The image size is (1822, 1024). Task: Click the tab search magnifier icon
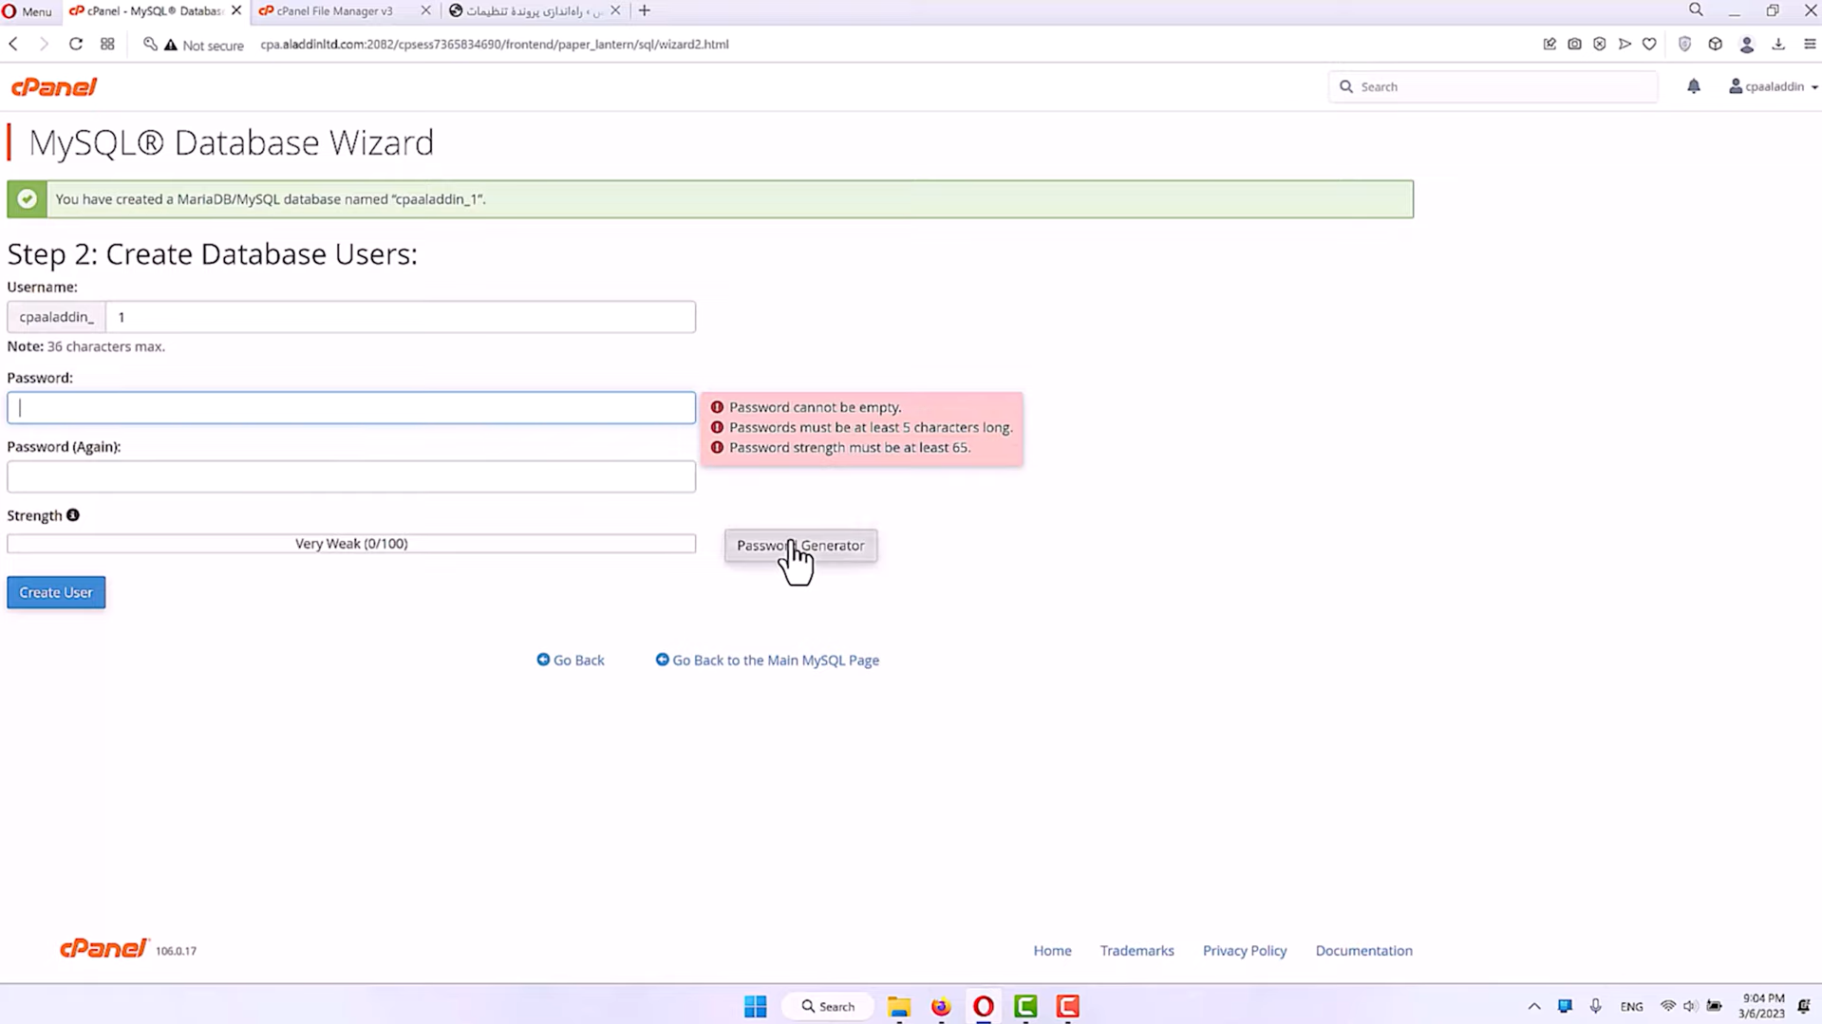[1696, 10]
